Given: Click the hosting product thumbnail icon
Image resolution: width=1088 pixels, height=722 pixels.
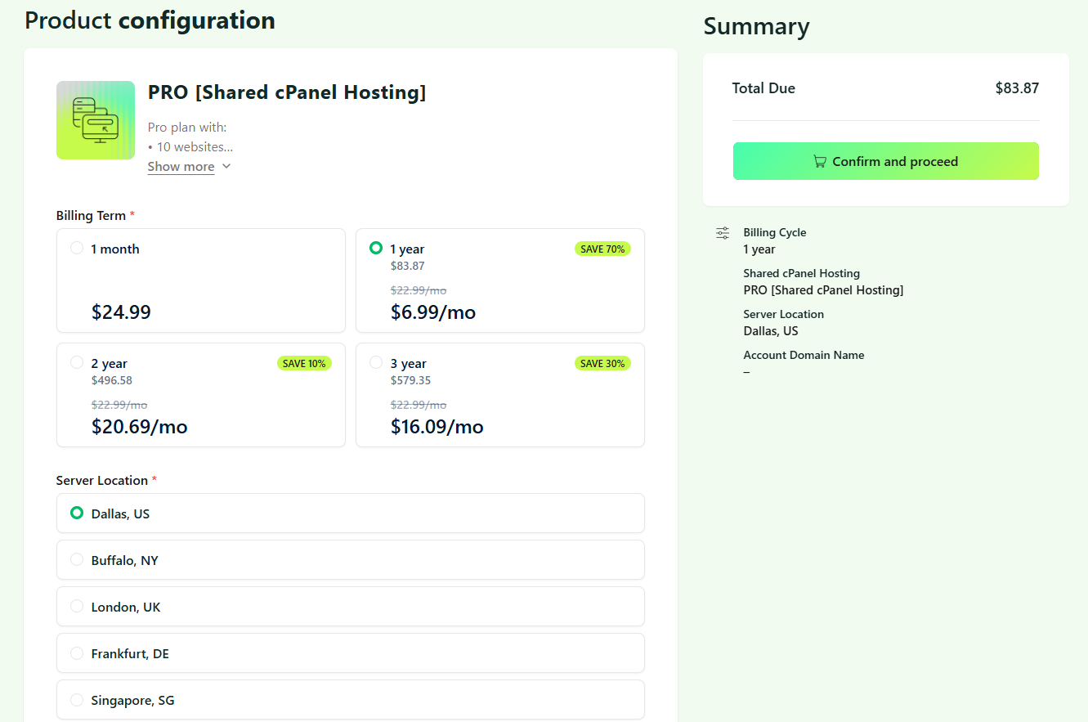Looking at the screenshot, I should (x=96, y=120).
